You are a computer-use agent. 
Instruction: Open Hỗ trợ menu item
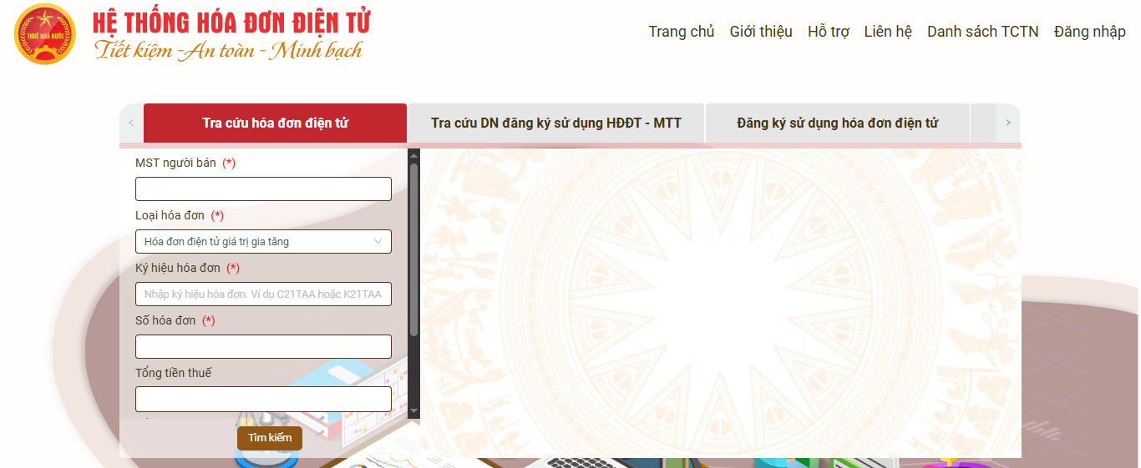click(829, 32)
